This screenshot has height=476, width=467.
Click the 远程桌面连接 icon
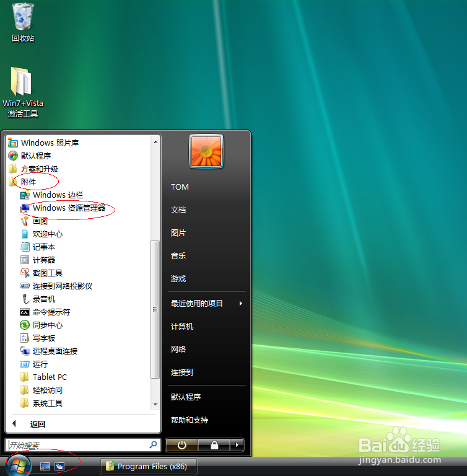click(x=25, y=351)
